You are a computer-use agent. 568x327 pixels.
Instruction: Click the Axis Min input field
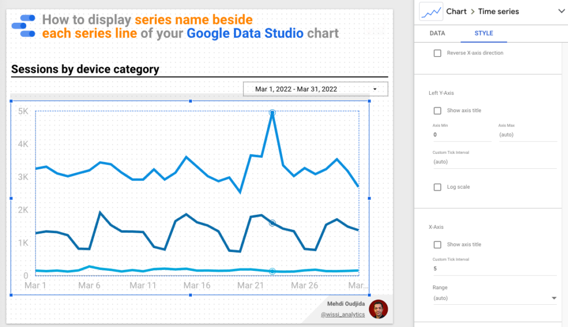tap(462, 134)
